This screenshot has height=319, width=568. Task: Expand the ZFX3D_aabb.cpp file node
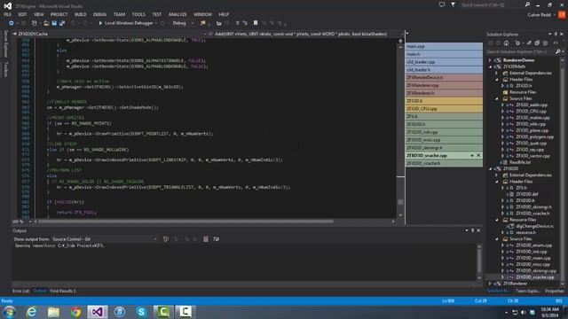coord(502,105)
